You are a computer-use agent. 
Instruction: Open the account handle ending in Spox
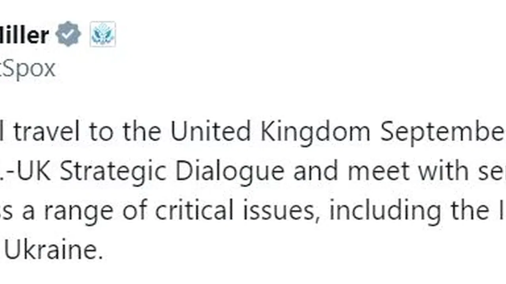(x=28, y=69)
